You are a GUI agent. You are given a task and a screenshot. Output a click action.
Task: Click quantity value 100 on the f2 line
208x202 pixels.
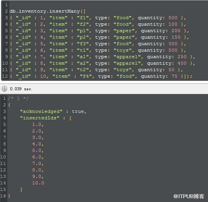(x=173, y=24)
